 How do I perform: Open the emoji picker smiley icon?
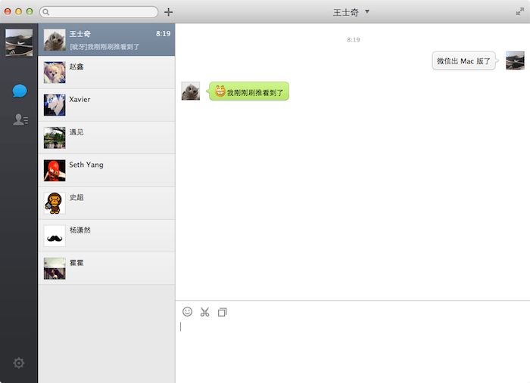point(187,311)
